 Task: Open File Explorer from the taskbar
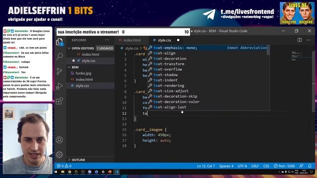click(63, 172)
